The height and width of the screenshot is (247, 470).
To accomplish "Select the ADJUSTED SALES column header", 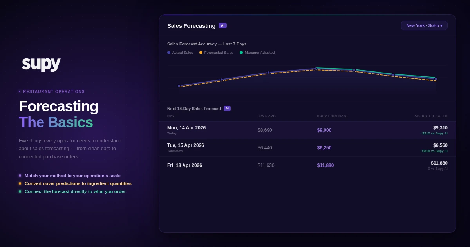I will pyautogui.click(x=431, y=116).
